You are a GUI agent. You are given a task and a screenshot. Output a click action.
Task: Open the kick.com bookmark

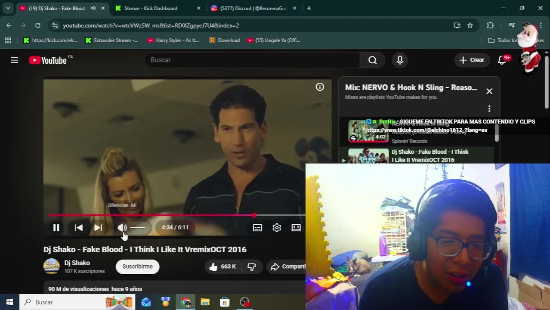[x=50, y=40]
